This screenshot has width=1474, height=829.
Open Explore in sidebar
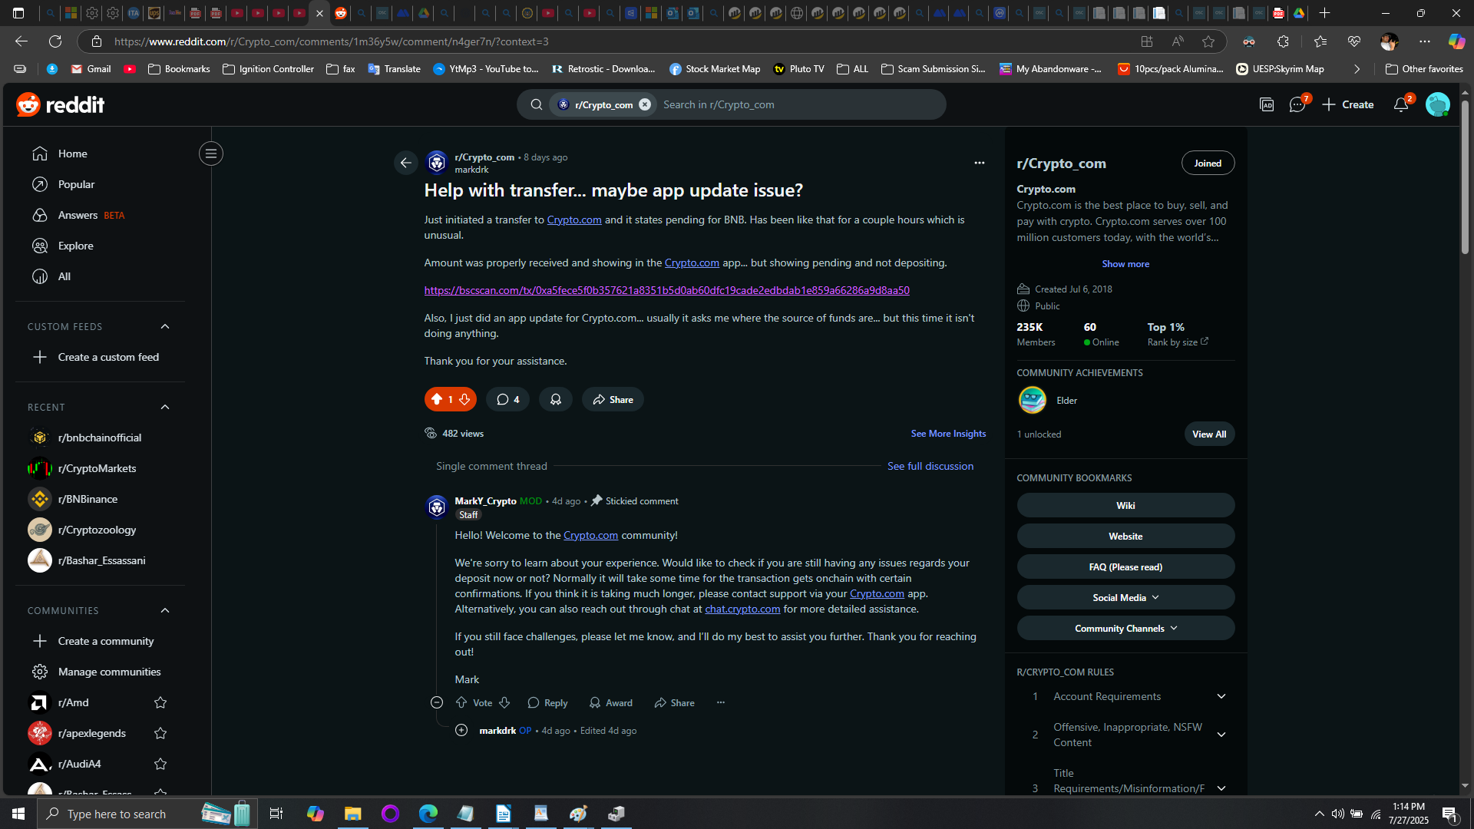[x=75, y=246]
